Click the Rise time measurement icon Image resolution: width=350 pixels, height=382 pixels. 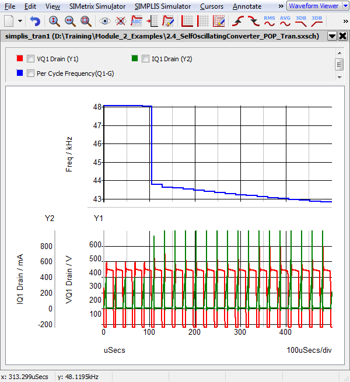(x=238, y=21)
